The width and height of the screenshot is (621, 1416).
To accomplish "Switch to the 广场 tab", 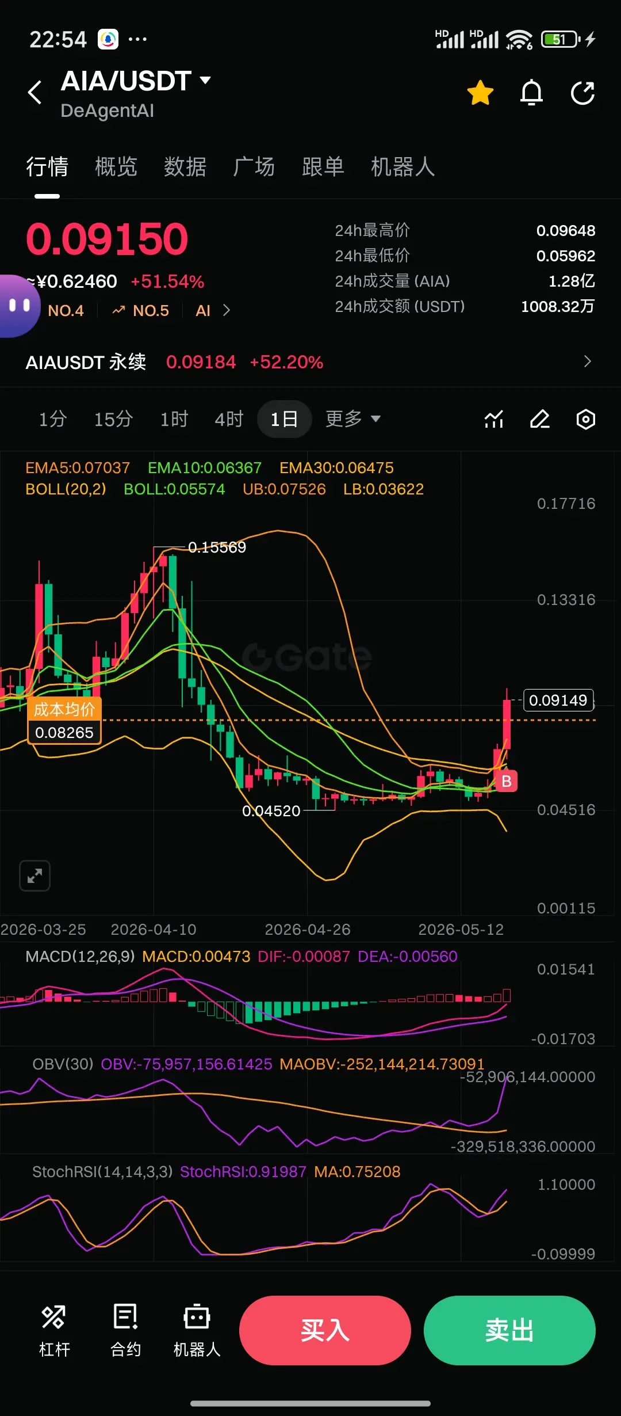I will pos(254,167).
